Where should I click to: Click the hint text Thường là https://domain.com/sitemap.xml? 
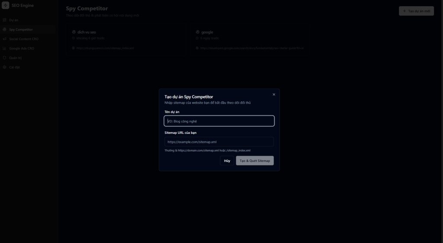tap(207, 151)
